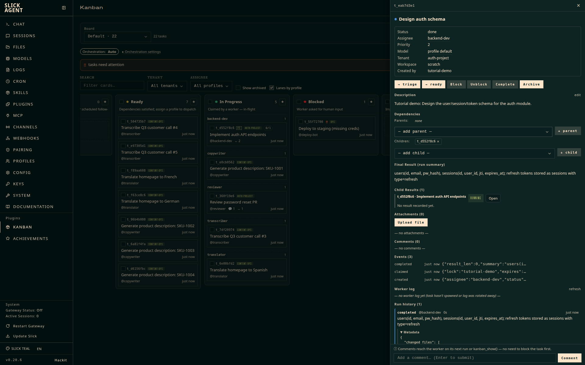Open the Board Default dropdown
The width and height of the screenshot is (585, 365).
(x=117, y=36)
